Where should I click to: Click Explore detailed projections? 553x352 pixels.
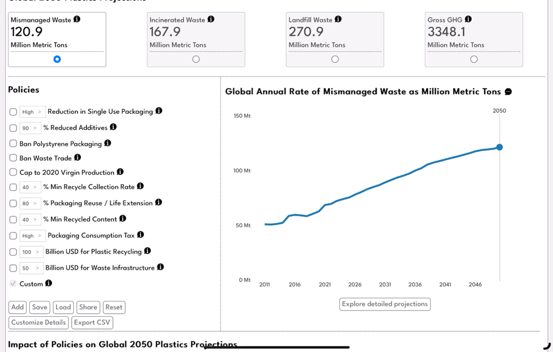[x=384, y=304]
